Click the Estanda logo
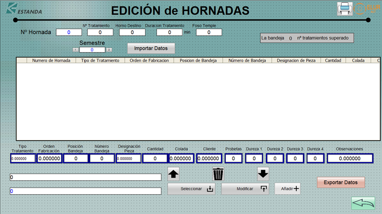Image resolution: width=382 pixels, height=214 pixels. [x=25, y=9]
